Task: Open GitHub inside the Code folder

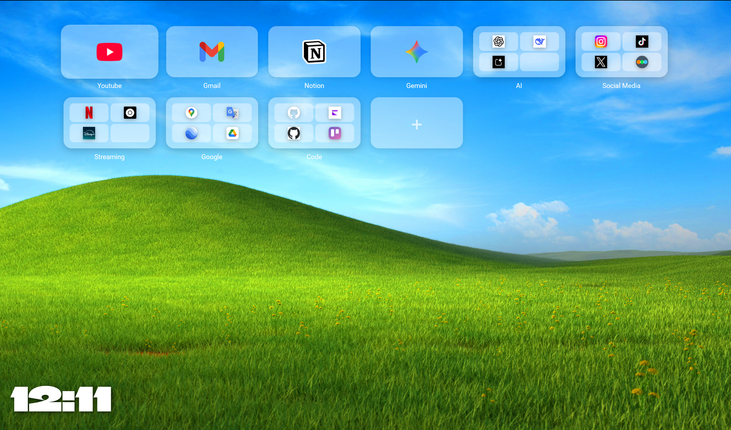Action: pos(294,113)
